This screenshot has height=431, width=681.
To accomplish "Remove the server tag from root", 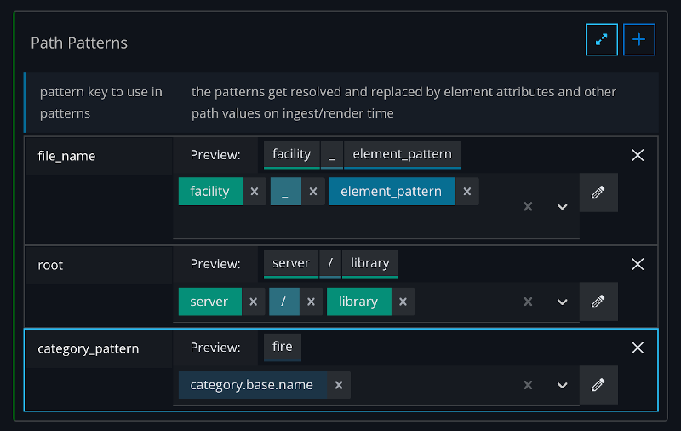I will 253,302.
